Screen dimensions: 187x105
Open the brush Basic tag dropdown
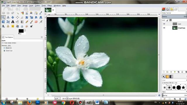click(x=174, y=92)
